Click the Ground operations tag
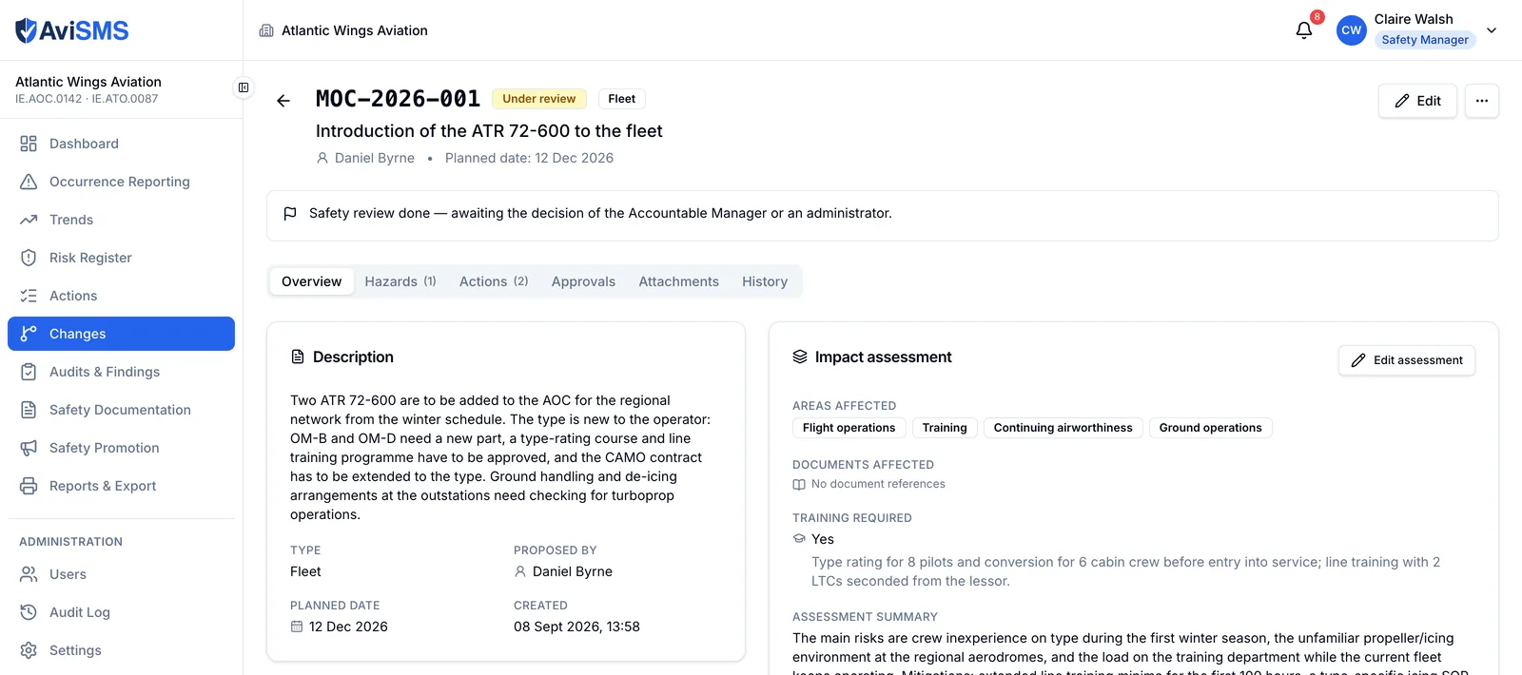Viewport: 1522px width, 675px height. (1210, 428)
